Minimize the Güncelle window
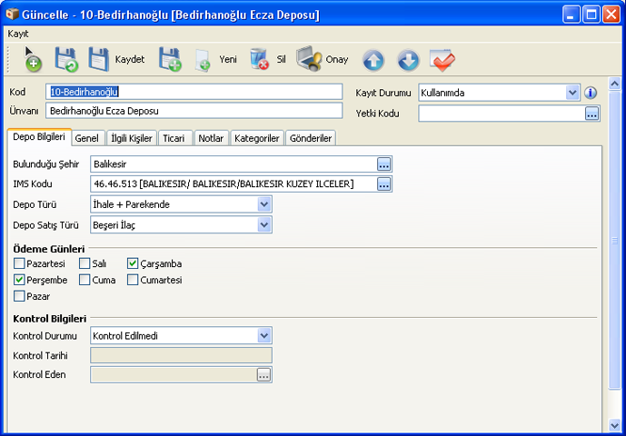Screen dimensions: 626x436 point(571,15)
